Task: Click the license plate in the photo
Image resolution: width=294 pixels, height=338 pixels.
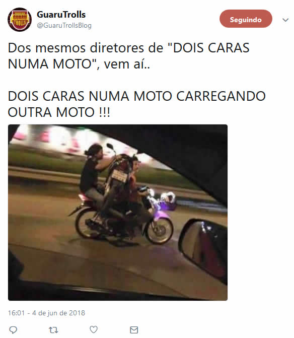Action: [119, 175]
